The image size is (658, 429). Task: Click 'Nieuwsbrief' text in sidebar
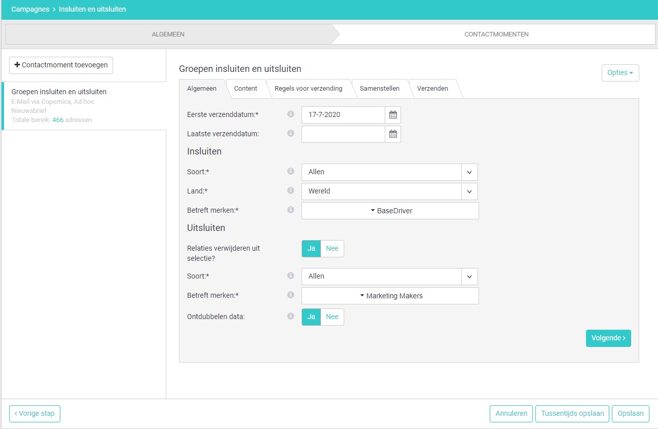point(29,111)
